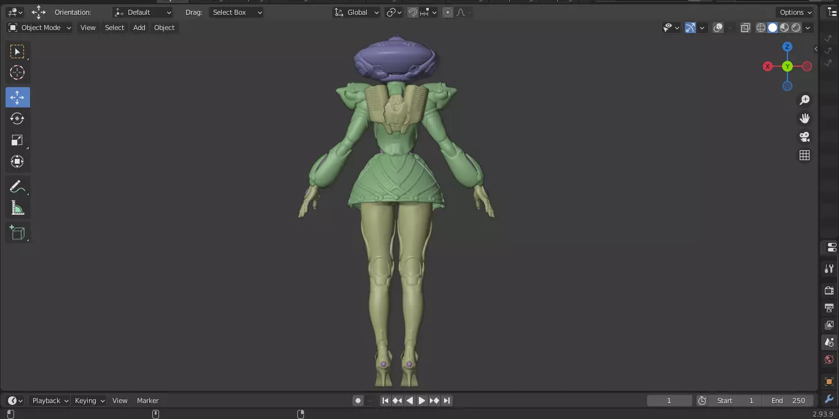Viewport: 839px width, 419px height.
Task: Jump to last frame
Action: click(x=447, y=401)
